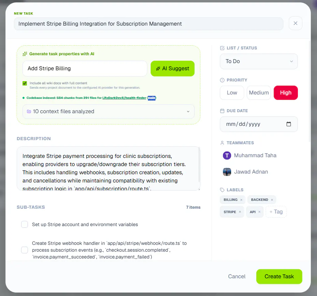The height and width of the screenshot is (296, 317).
Task: Uncheck Include all wiki docs checkbox
Action: tap(25, 83)
